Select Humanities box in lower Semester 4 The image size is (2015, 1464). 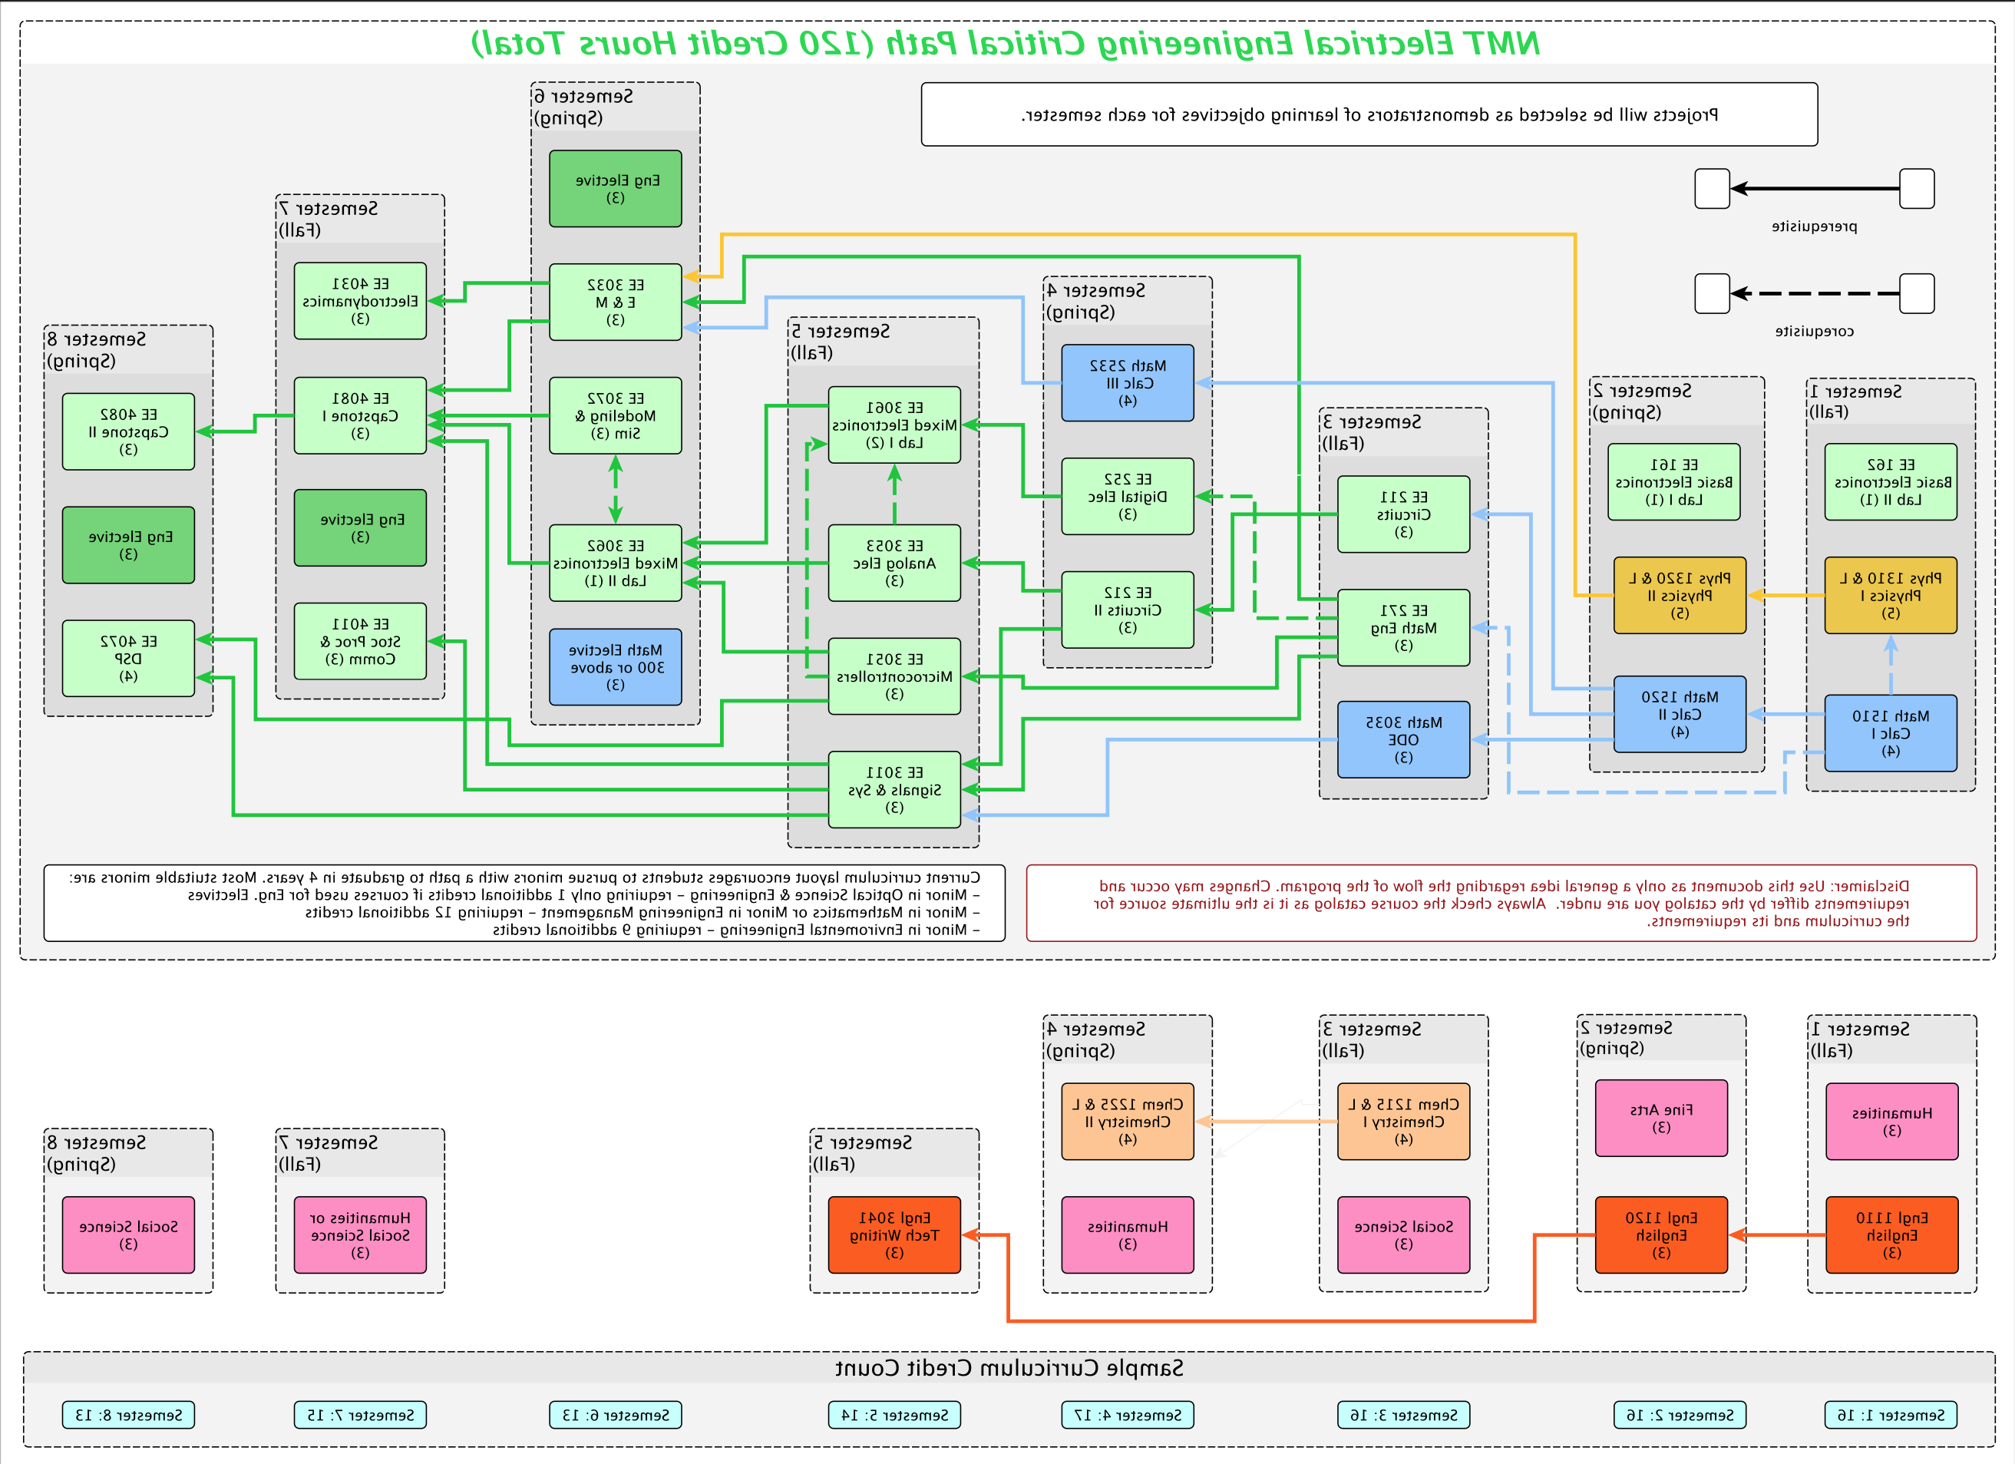[1128, 1234]
